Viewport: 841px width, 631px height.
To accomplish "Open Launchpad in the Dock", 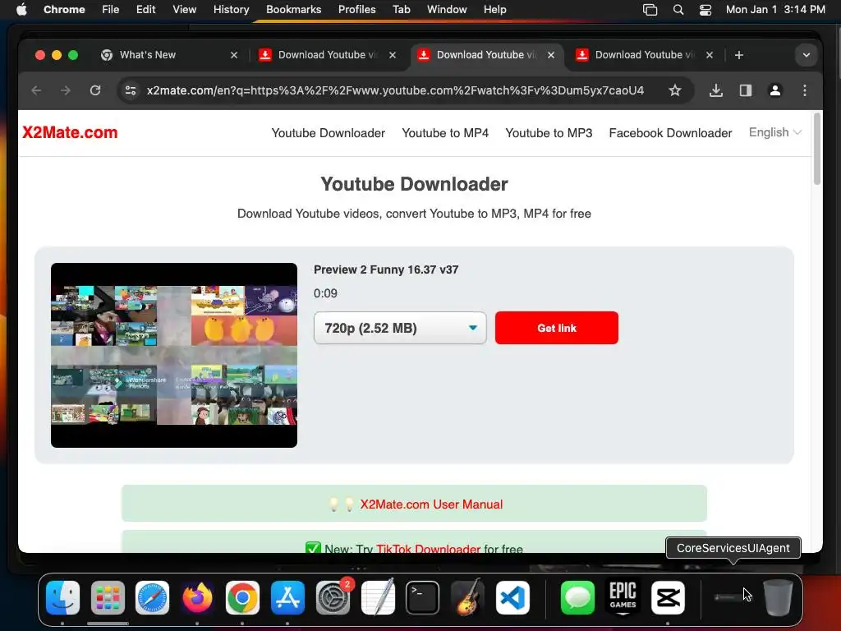I will (x=108, y=597).
